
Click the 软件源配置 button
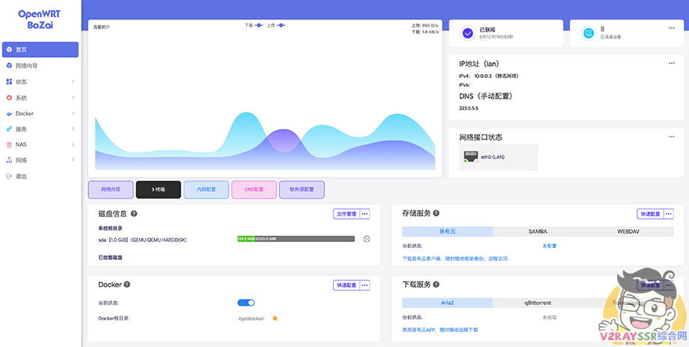point(302,190)
